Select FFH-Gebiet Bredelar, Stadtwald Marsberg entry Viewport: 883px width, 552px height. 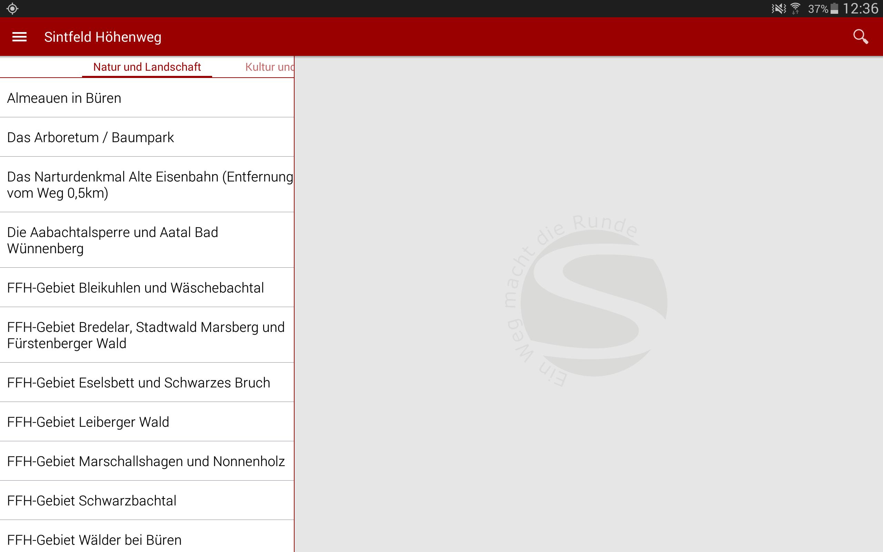point(147,335)
